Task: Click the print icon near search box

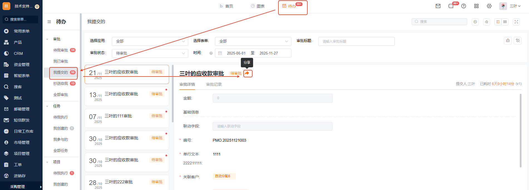Action: 475,22
